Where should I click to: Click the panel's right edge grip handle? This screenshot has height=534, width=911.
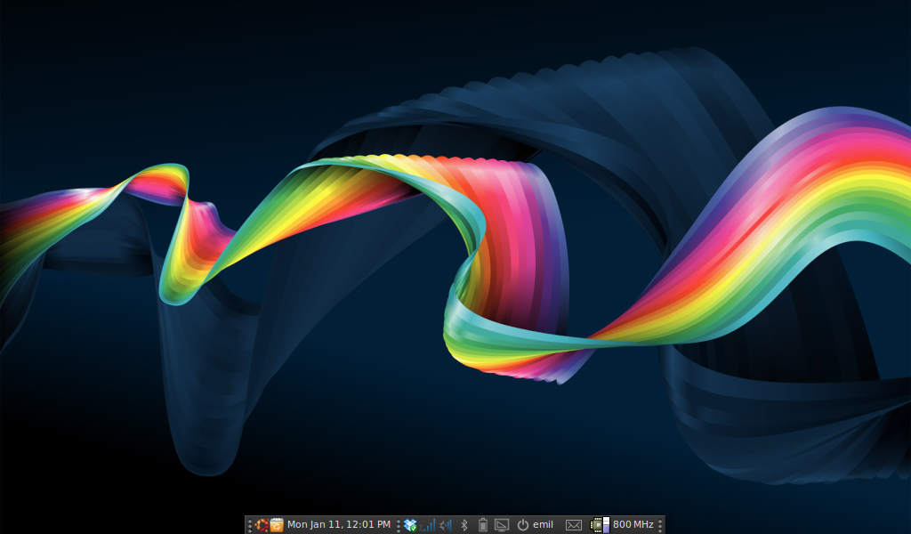pyautogui.click(x=660, y=525)
